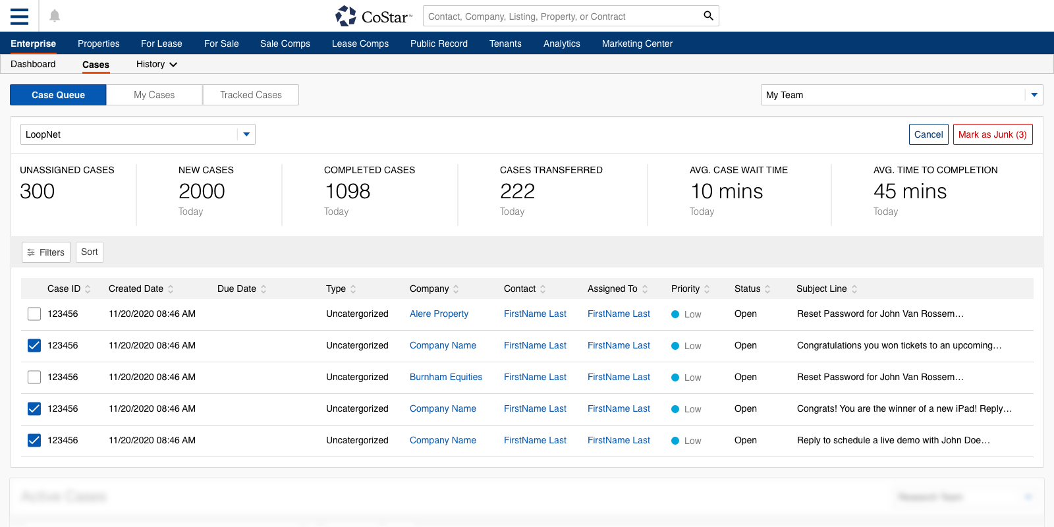Switch to the Properties tab
Viewport: 1054px width, 527px height.
pyautogui.click(x=99, y=43)
